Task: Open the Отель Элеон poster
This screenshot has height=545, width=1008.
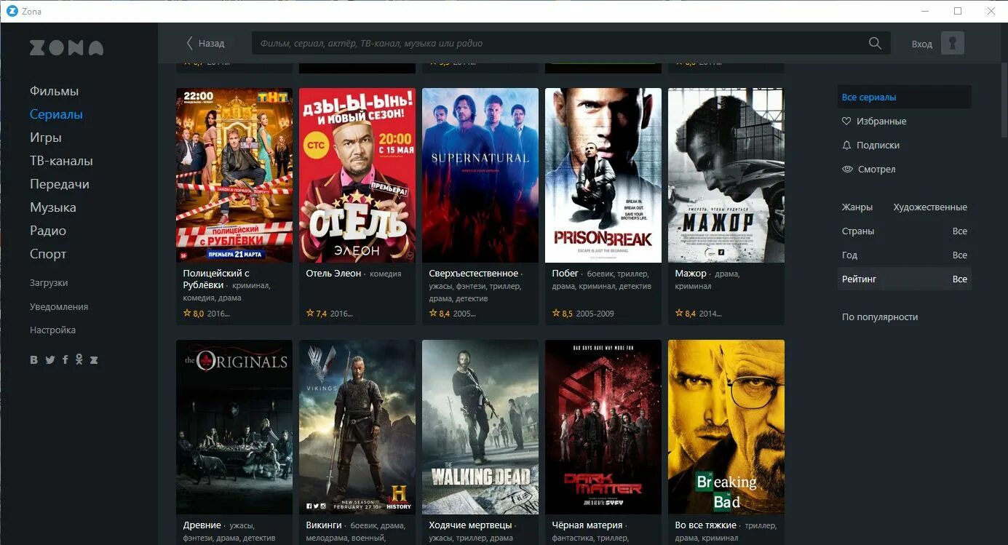Action: click(x=357, y=175)
